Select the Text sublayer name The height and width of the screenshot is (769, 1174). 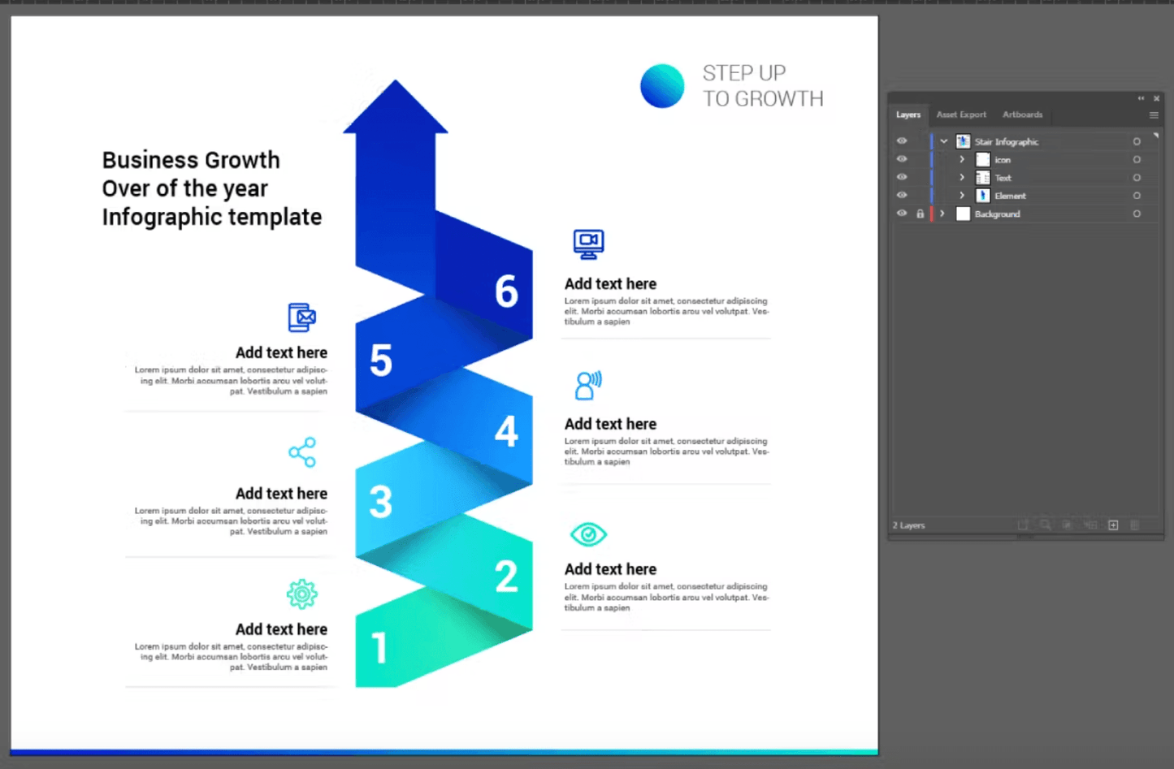[1003, 178]
